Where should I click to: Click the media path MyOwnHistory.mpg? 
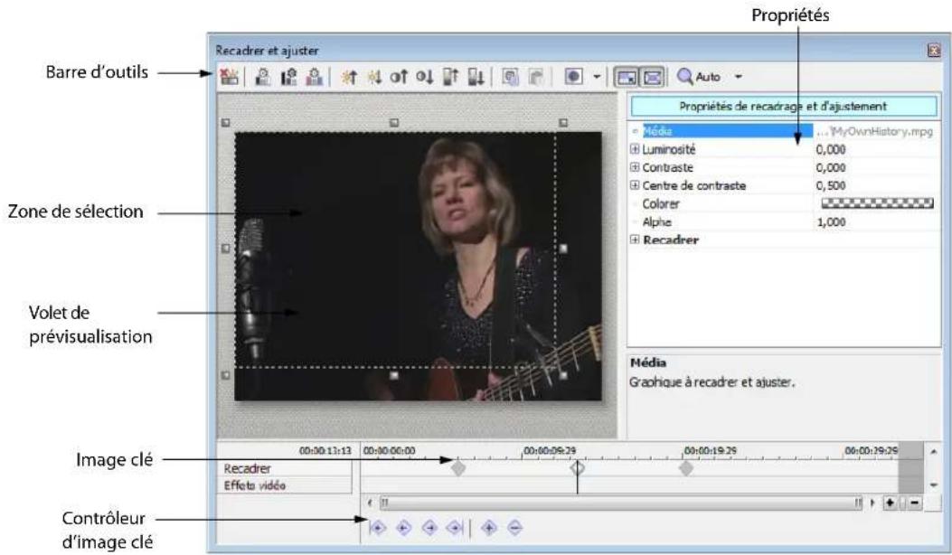pos(875,131)
